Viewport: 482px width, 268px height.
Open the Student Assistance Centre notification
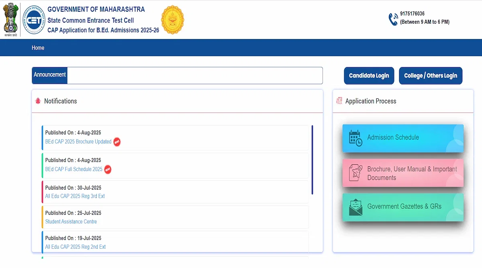[x=71, y=222]
